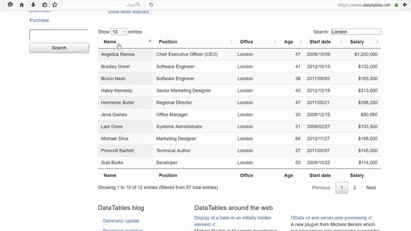Select the Michael Silva name cell

(125, 139)
